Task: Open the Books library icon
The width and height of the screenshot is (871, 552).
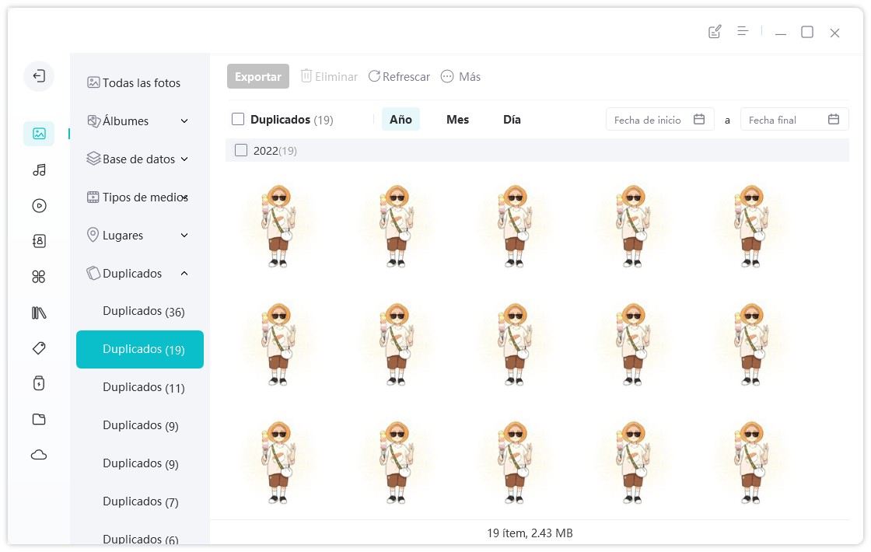Action: 39,313
